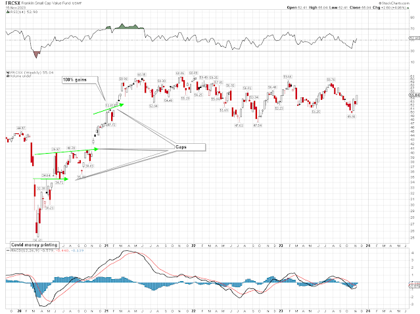Click the 'Volume undef' legend entry
This screenshot has width=420, height=314.
point(20,76)
